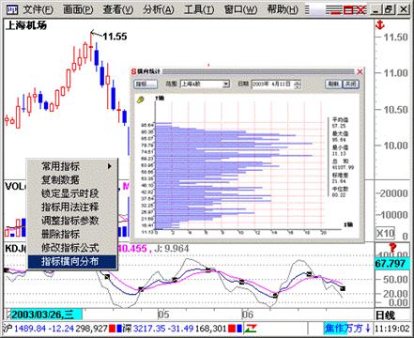Expand the 常用指标 submenu arrow
Viewport: 414px width, 338px height.
pos(110,166)
